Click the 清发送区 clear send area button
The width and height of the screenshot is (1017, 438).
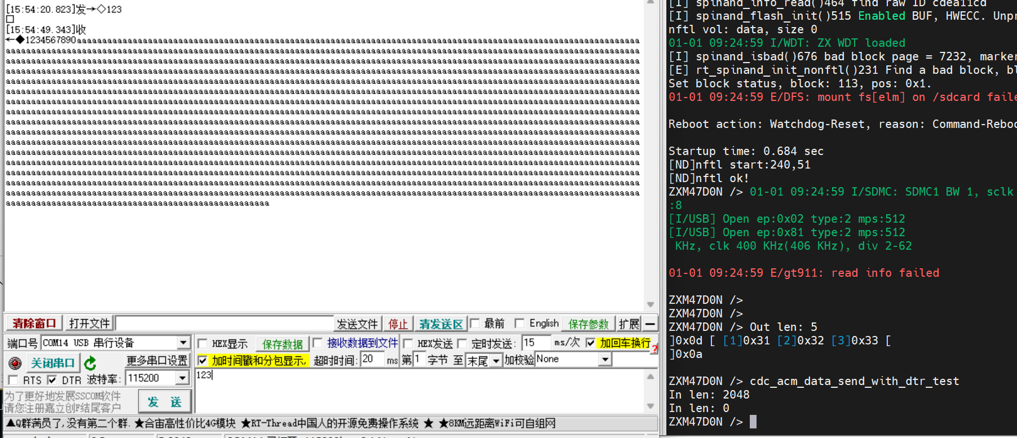click(440, 324)
